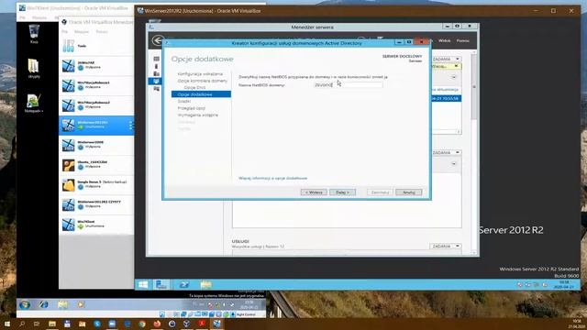The height and width of the screenshot is (330, 587).
Task: Select Win7StacjaRobocza2 virtual machine
Action: tap(96, 104)
